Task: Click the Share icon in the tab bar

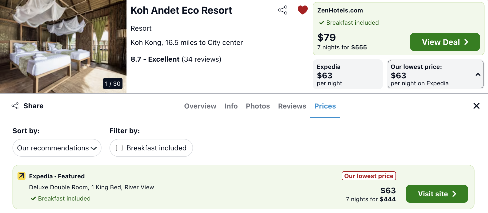Action: 15,106
